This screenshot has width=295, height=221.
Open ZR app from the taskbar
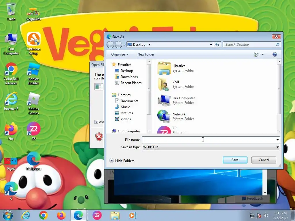pos(97,215)
